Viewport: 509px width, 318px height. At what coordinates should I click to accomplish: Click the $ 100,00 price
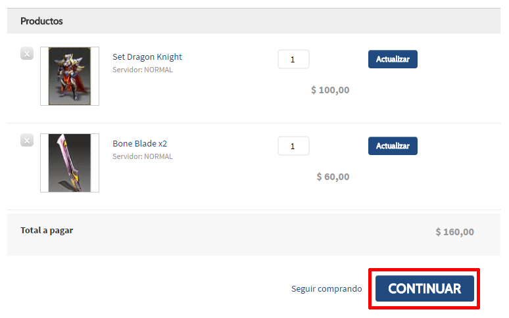point(330,90)
